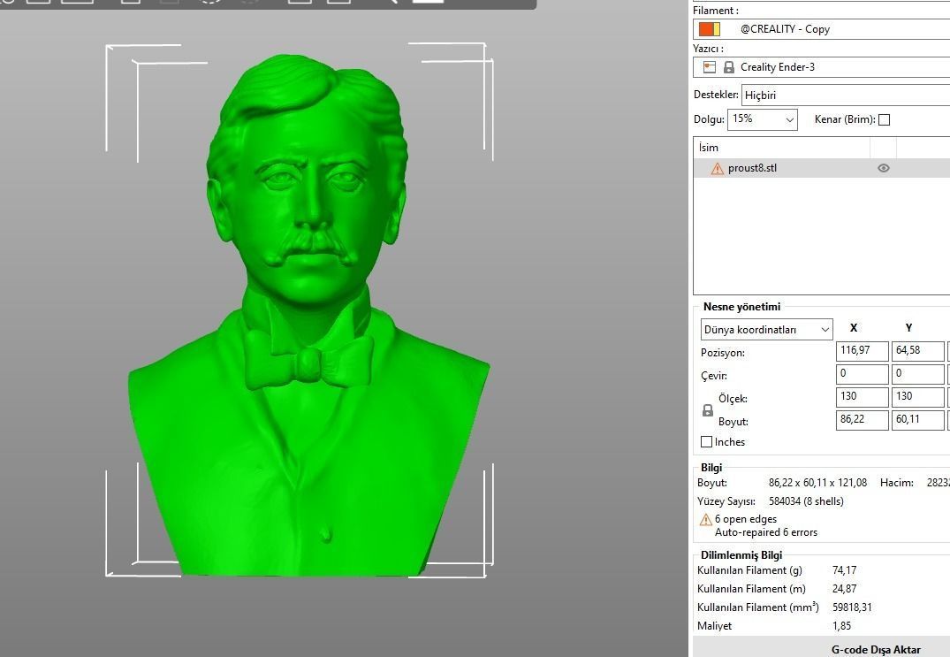
Task: Click the 'Hacim:' label
Action: pyautogui.click(x=897, y=483)
